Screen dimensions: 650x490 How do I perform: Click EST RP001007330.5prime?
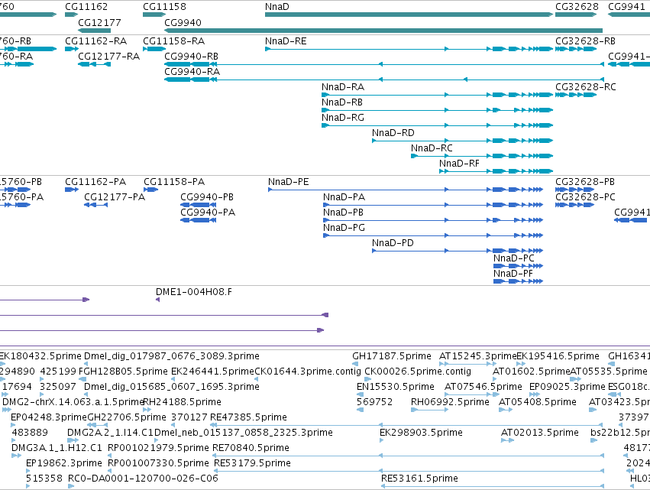[158, 463]
